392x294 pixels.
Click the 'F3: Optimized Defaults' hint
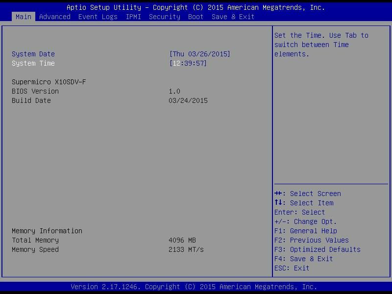(x=318, y=249)
